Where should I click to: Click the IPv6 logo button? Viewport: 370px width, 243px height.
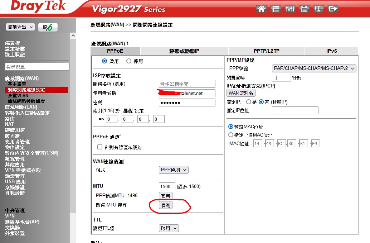click(48, 27)
